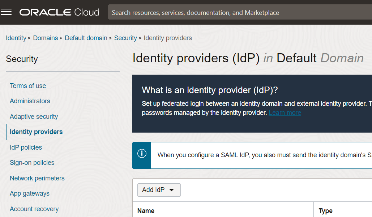Open IdP policies from the sidebar
Viewport: 372px width, 217px height.
coord(25,147)
